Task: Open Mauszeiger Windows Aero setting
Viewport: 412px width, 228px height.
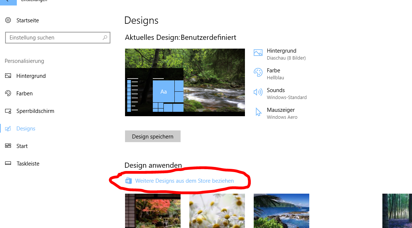Action: click(x=282, y=113)
